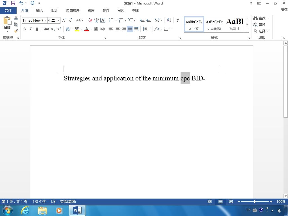The height and width of the screenshot is (216, 288).
Task: Toggle strikethrough on the selected text
Action: [47, 29]
